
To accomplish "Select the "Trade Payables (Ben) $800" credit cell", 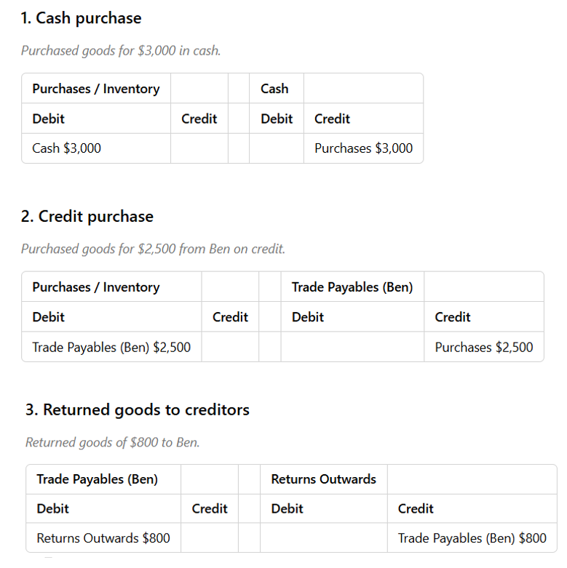I will (472, 538).
